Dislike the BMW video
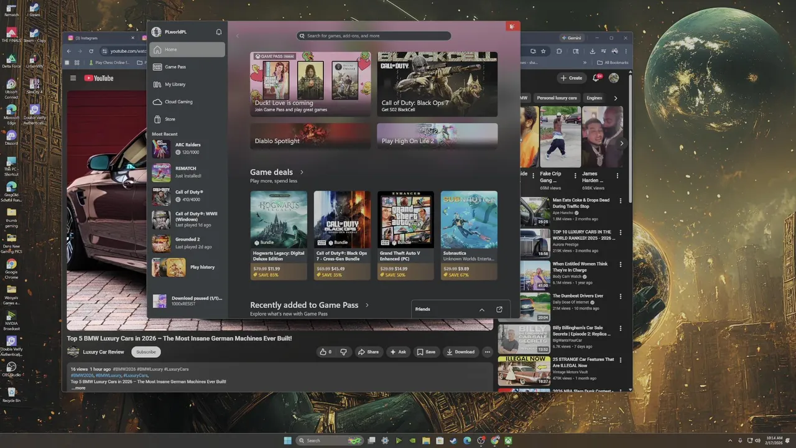 [343, 352]
